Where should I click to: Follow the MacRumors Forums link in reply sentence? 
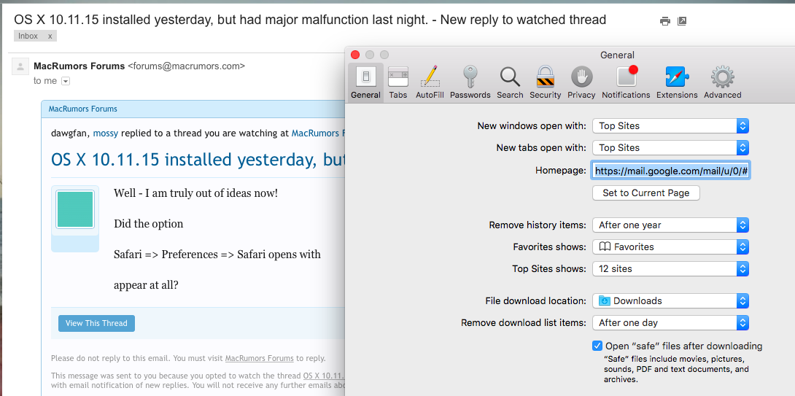pos(318,133)
